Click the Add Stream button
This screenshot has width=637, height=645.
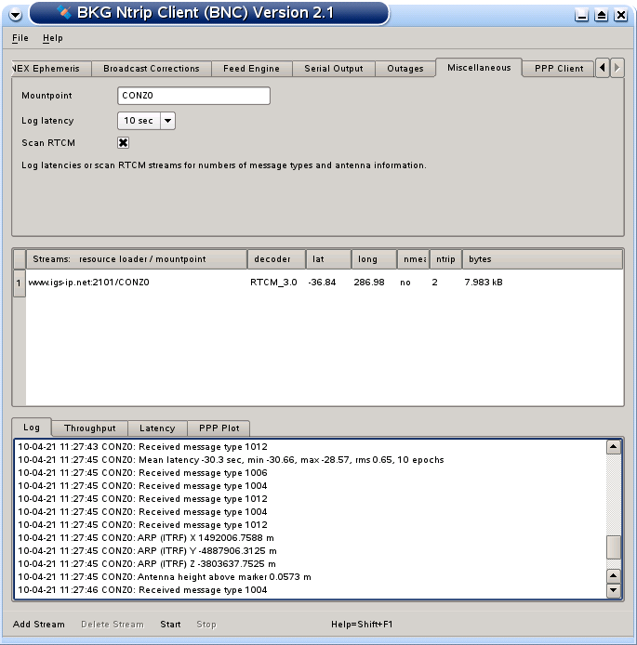(39, 624)
